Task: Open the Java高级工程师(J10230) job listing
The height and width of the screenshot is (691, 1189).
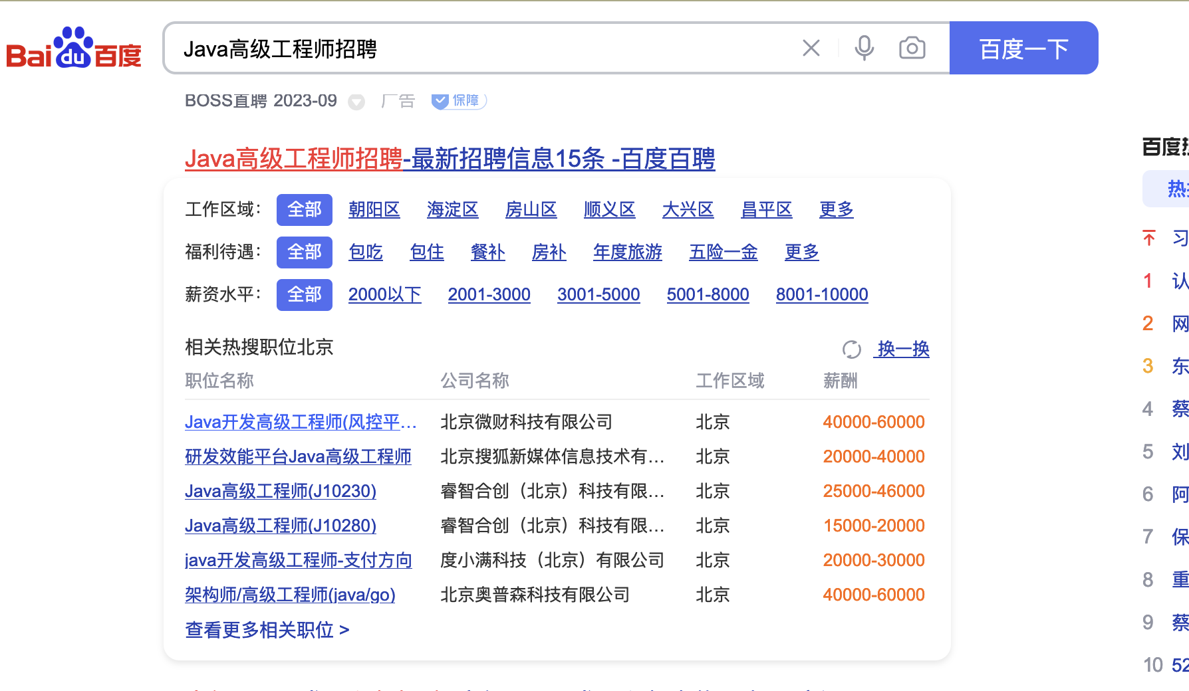Action: (280, 491)
